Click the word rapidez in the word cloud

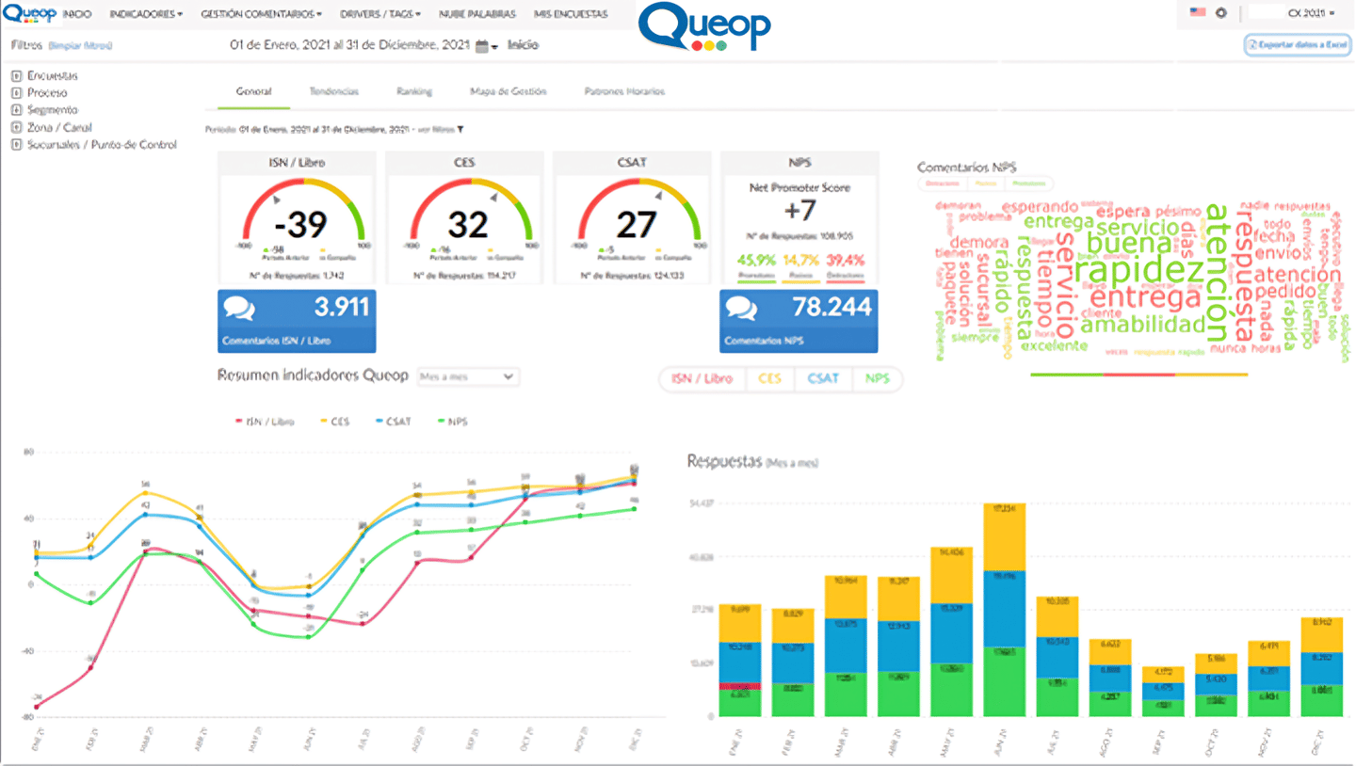click(1138, 271)
